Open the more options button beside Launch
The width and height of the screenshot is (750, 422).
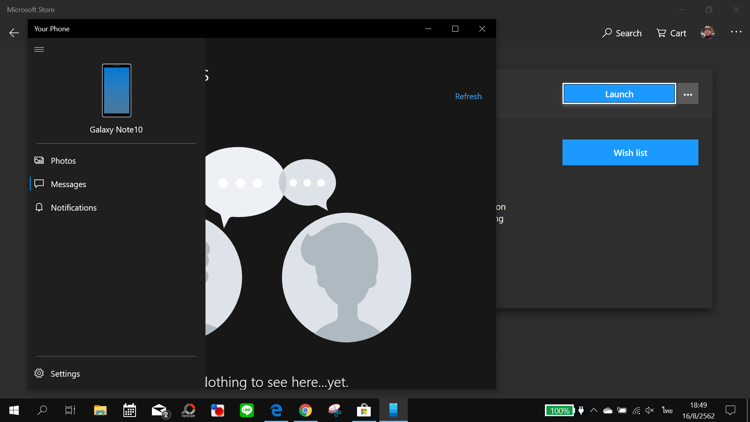[x=688, y=94]
